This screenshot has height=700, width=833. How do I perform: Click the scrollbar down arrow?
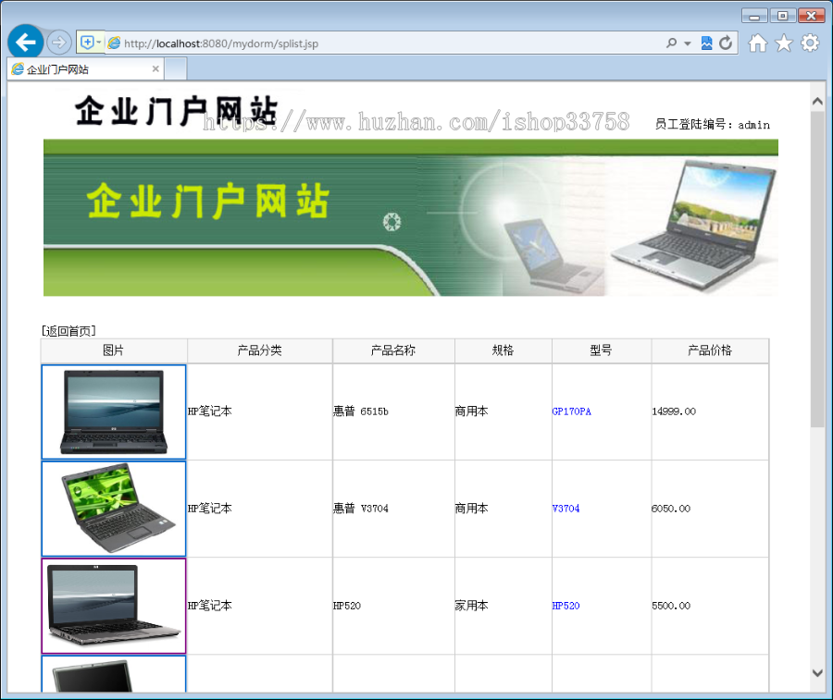point(818,673)
